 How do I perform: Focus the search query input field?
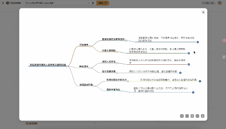coord(55,3)
